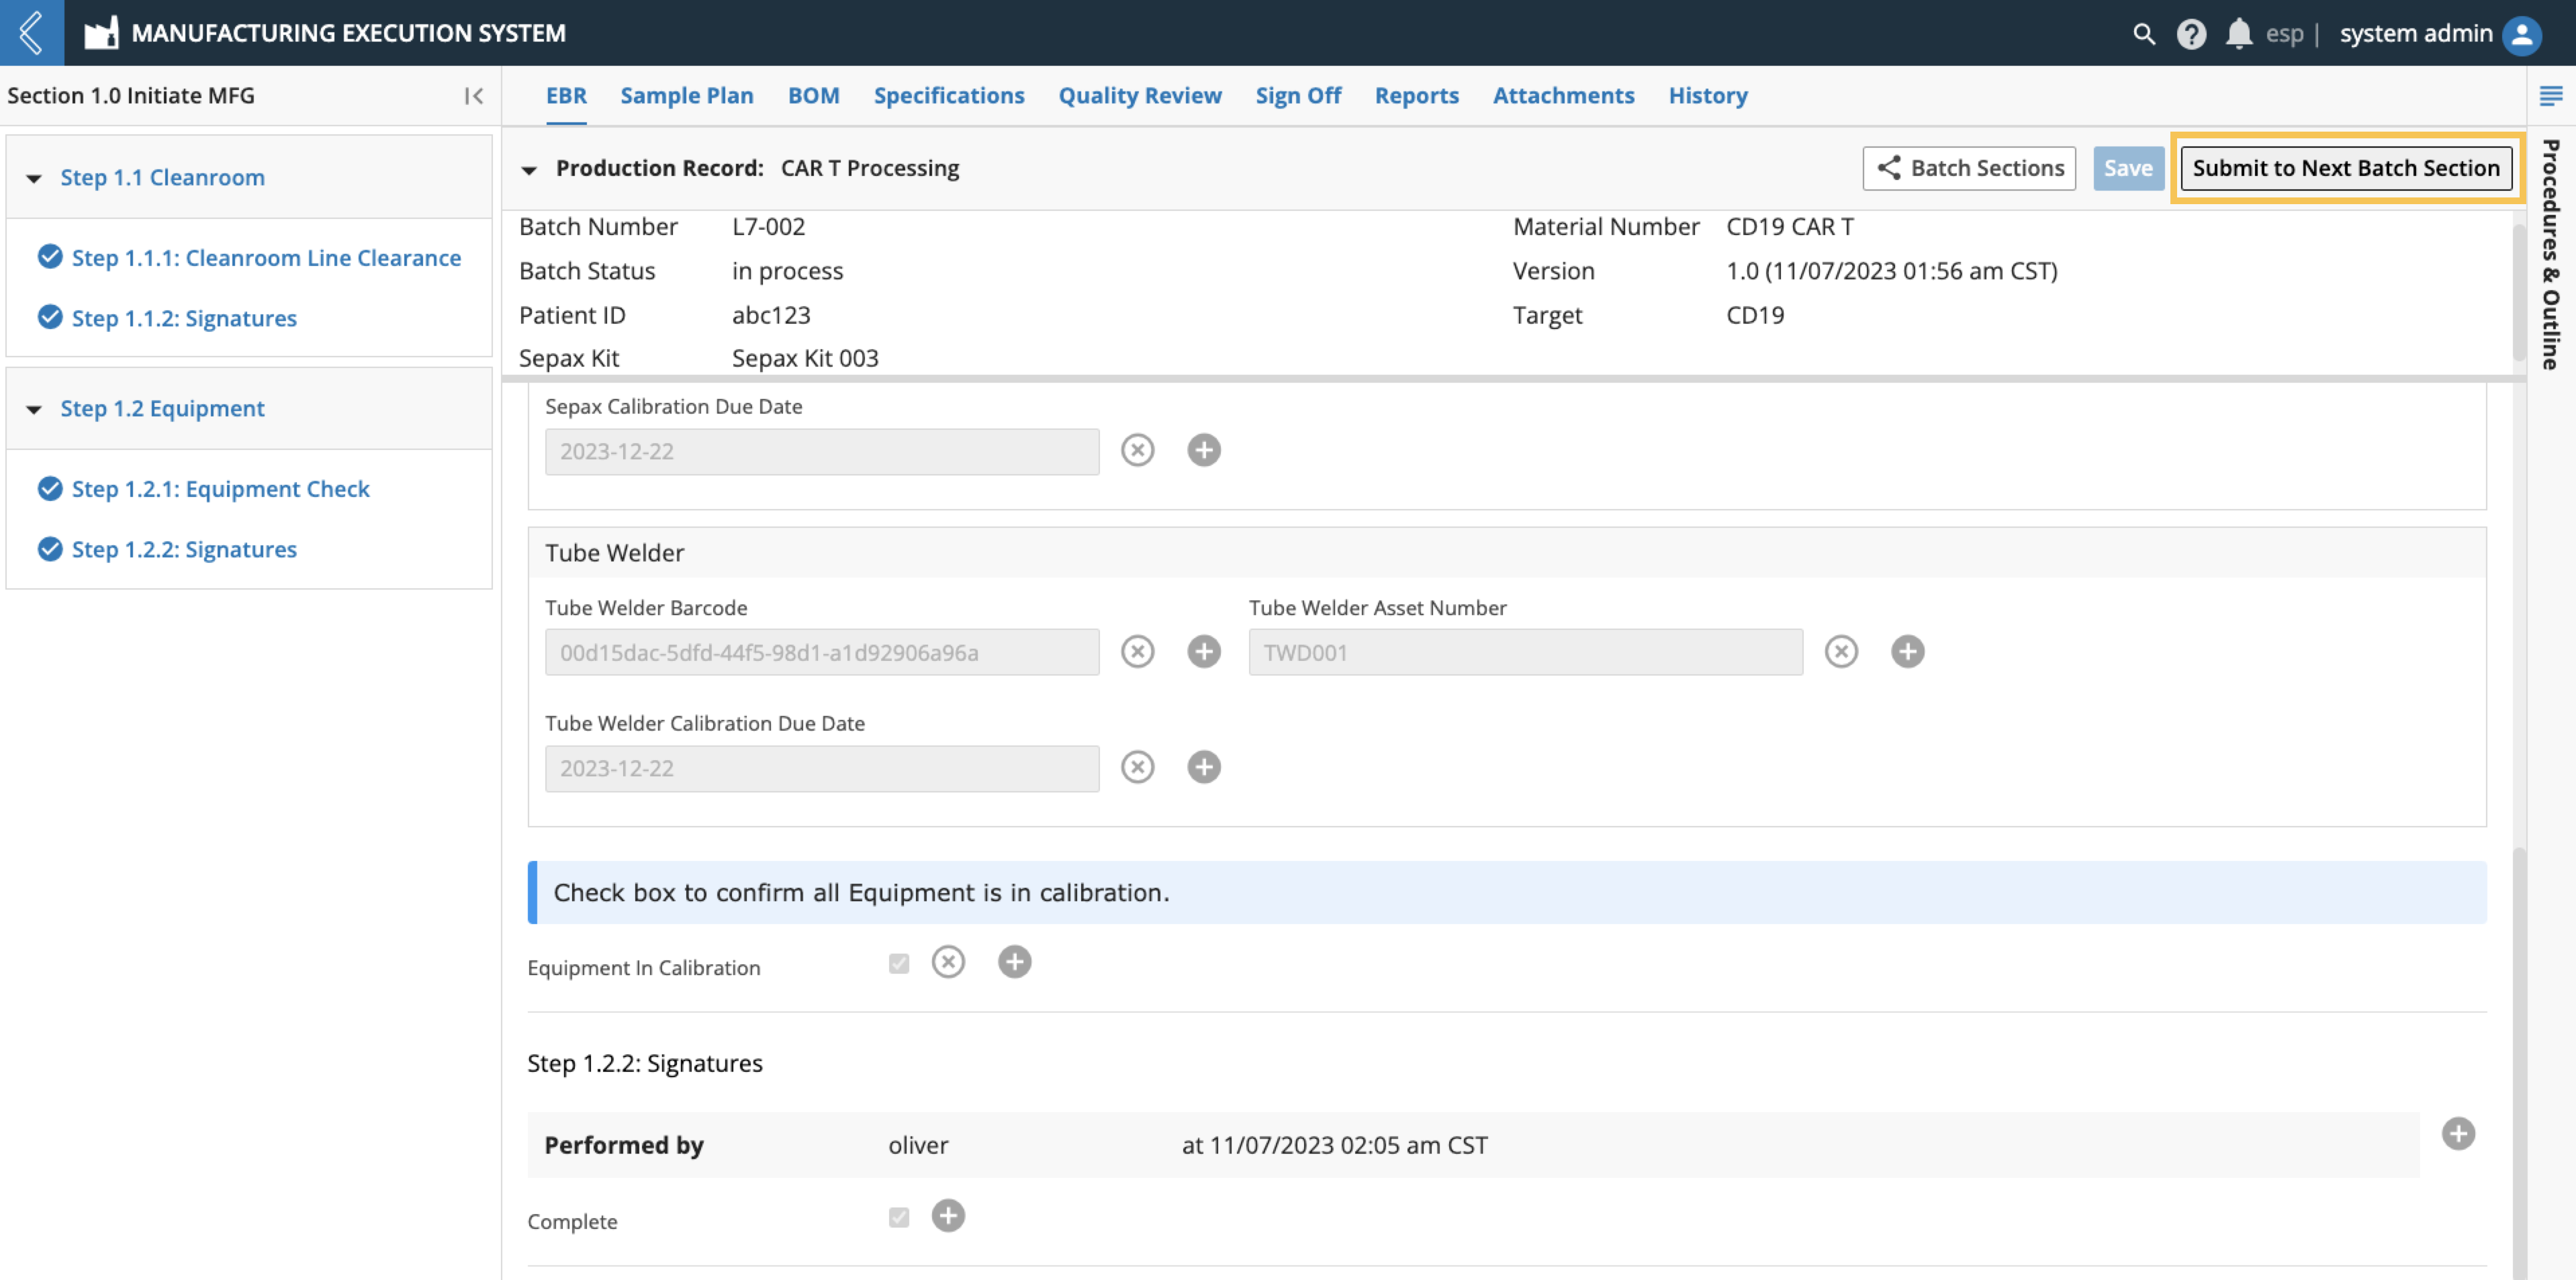Click the Batch Sections button
The height and width of the screenshot is (1280, 2576).
1968,168
